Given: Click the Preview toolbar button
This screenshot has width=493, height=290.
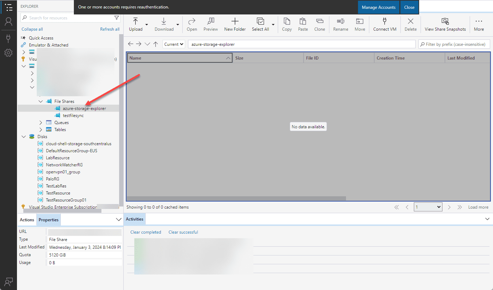Looking at the screenshot, I should 211,25.
